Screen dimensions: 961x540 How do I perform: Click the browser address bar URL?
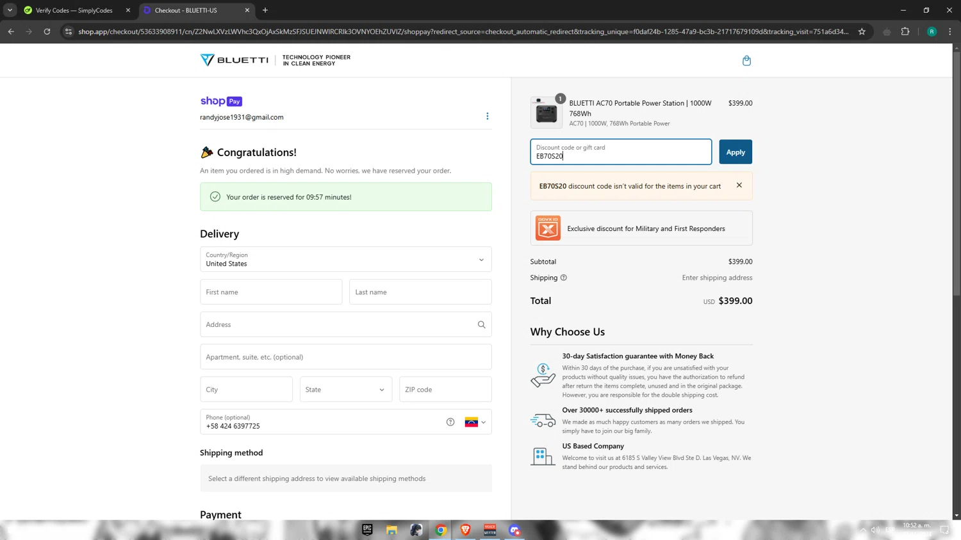[463, 31]
